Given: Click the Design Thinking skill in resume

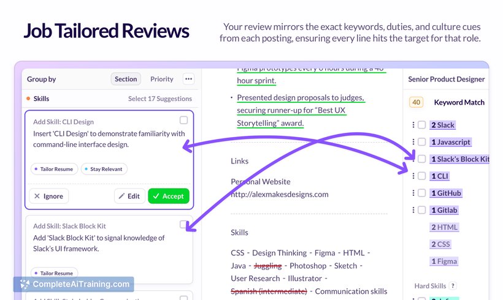Looking at the screenshot, I should pos(279,253).
